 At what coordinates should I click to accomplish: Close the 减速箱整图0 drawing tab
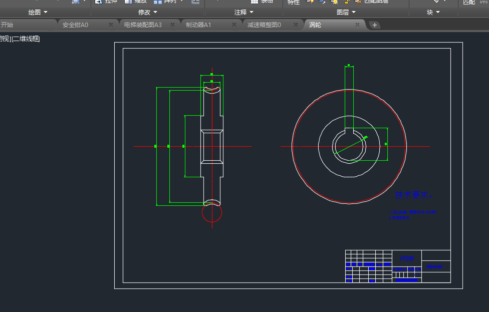tap(296, 25)
